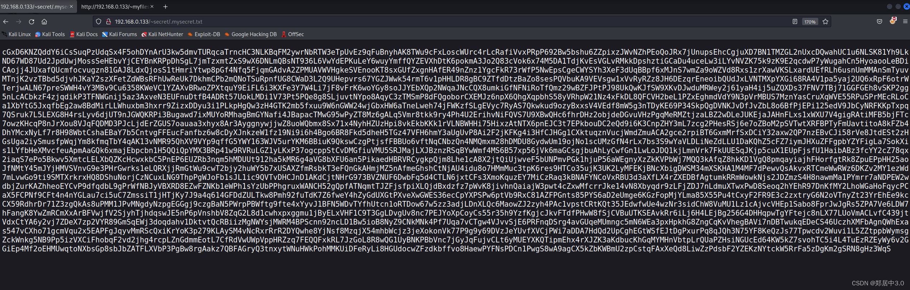Open OffSec bookmark

(x=292, y=34)
